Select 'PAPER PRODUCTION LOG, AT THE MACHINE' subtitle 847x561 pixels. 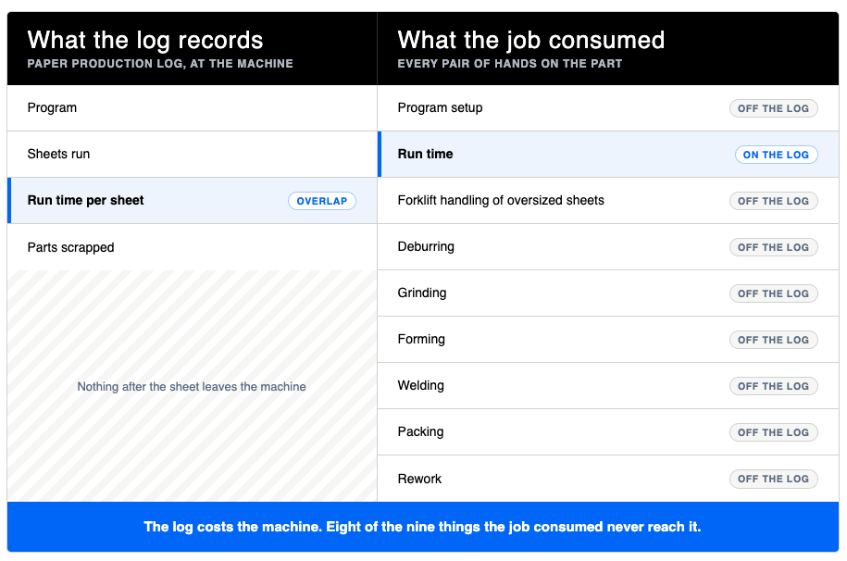pyautogui.click(x=160, y=64)
